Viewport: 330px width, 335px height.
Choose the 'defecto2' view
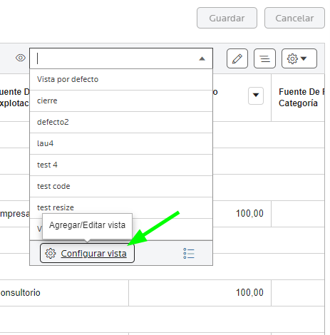pos(121,122)
